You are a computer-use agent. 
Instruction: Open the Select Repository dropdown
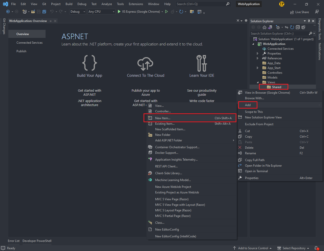pos(293,248)
